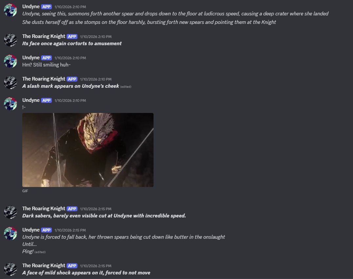Click the edited label after 'Undyne's cheek'
The height and width of the screenshot is (279, 353).
click(126, 87)
